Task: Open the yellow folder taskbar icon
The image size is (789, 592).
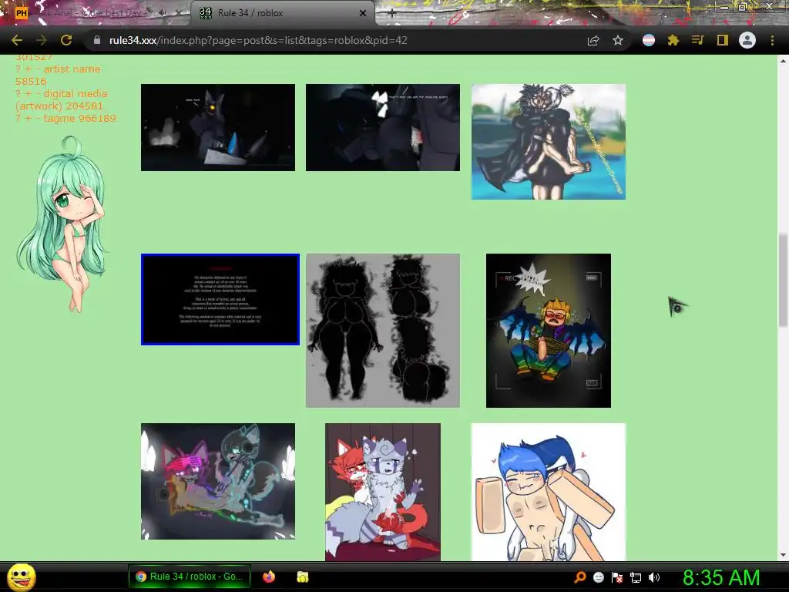Action: click(x=302, y=577)
